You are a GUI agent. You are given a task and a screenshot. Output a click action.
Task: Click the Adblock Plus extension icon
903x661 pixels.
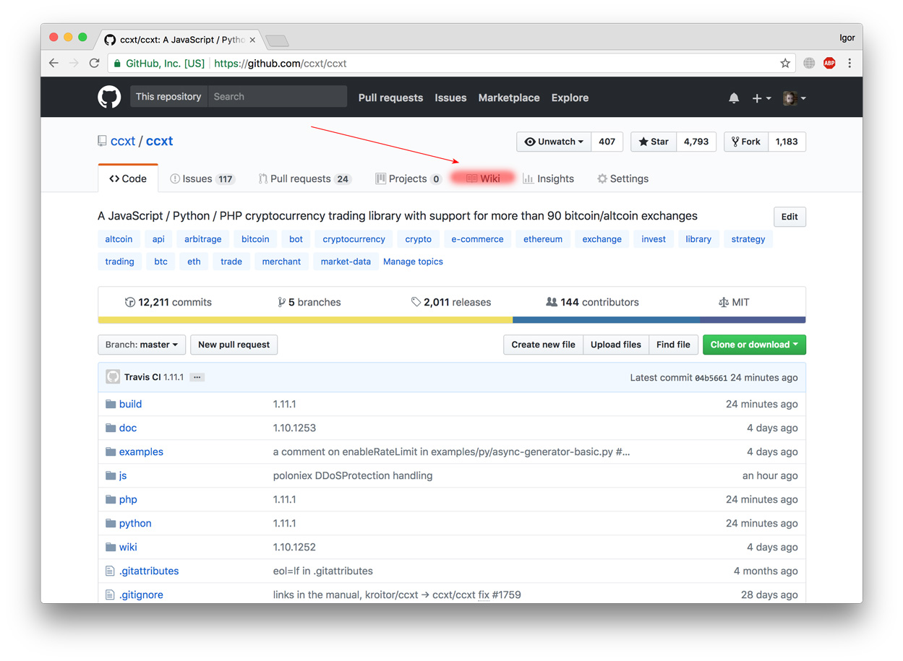click(x=829, y=63)
